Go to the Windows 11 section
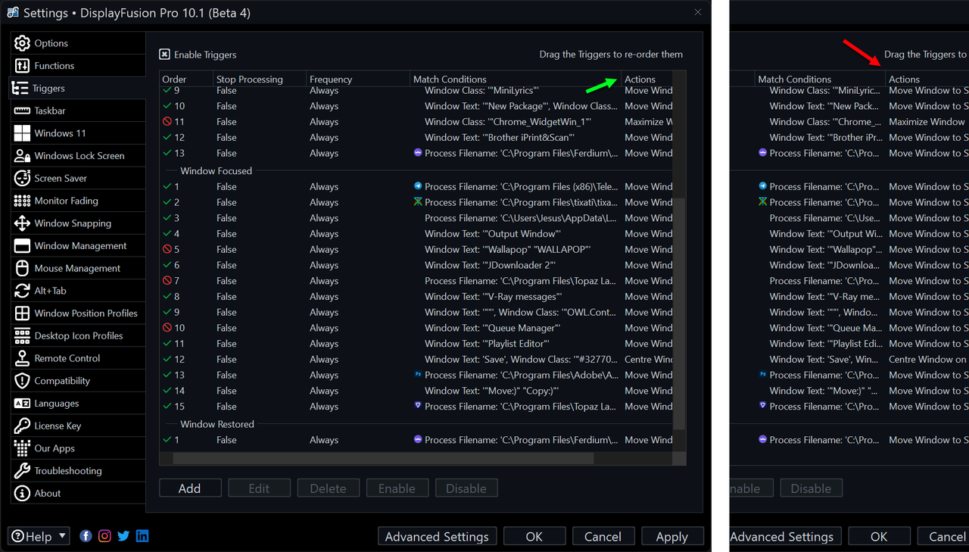Viewport: 969px width, 552px height. [x=77, y=133]
